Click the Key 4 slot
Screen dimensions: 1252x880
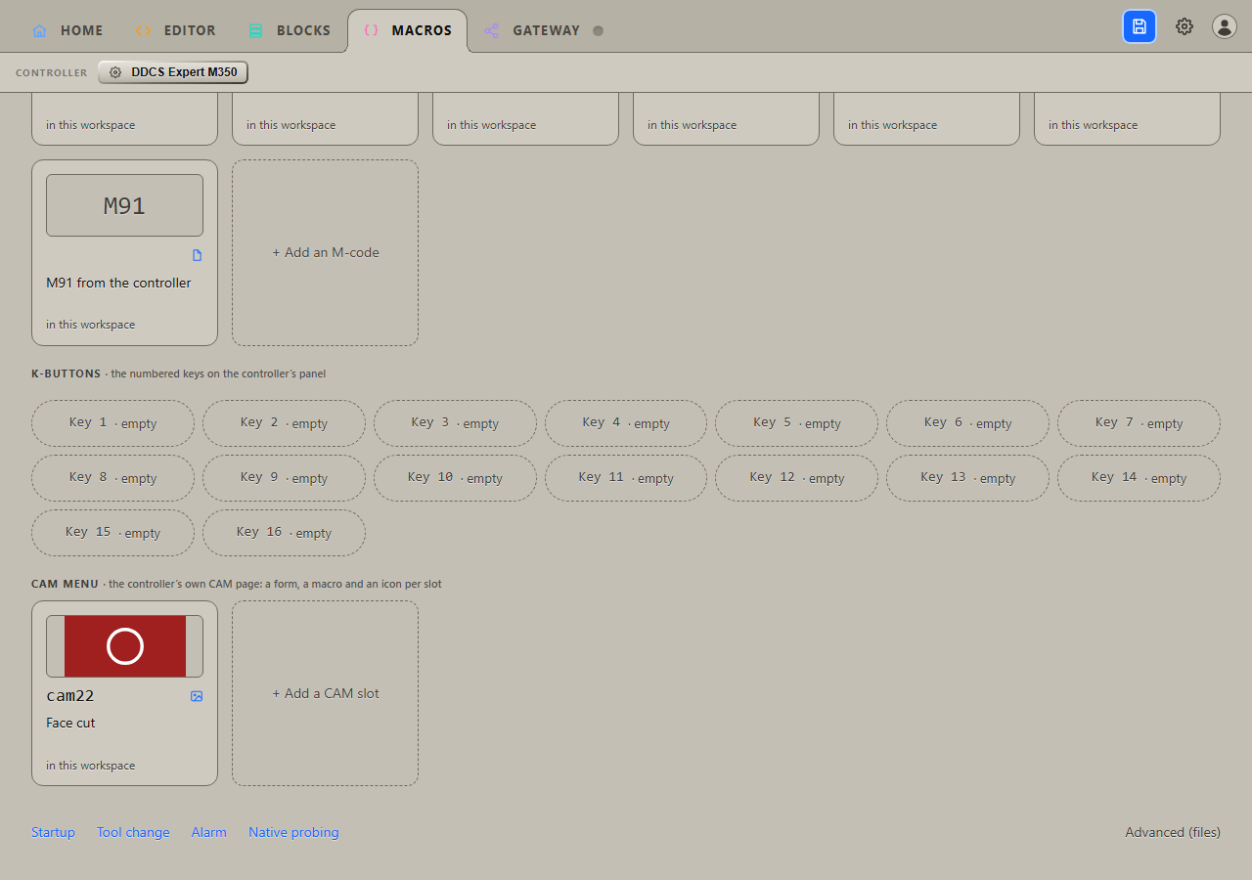[x=626, y=423]
